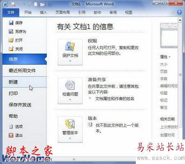Click the Word application icon in title bar
This screenshot has width=185, height=164.
[5, 5]
